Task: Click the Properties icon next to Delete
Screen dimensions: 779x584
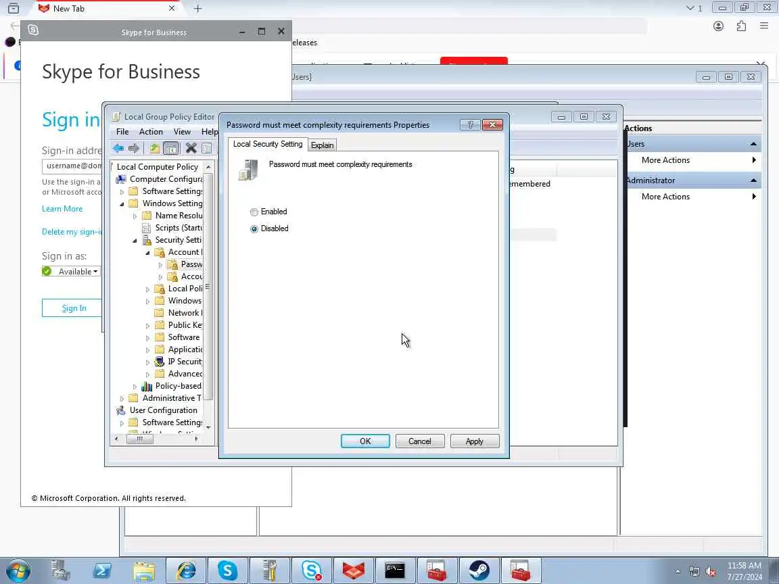Action: (207, 148)
